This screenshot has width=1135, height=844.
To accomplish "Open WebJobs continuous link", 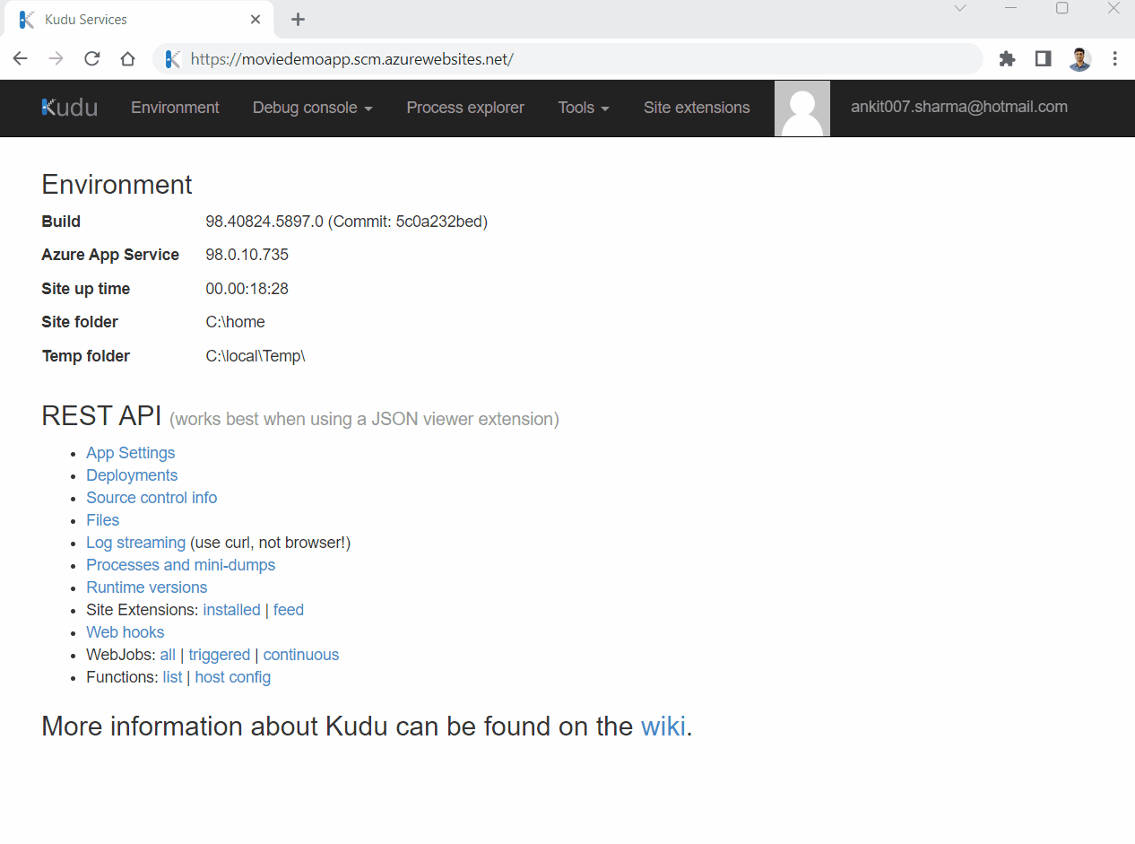I will coord(301,655).
